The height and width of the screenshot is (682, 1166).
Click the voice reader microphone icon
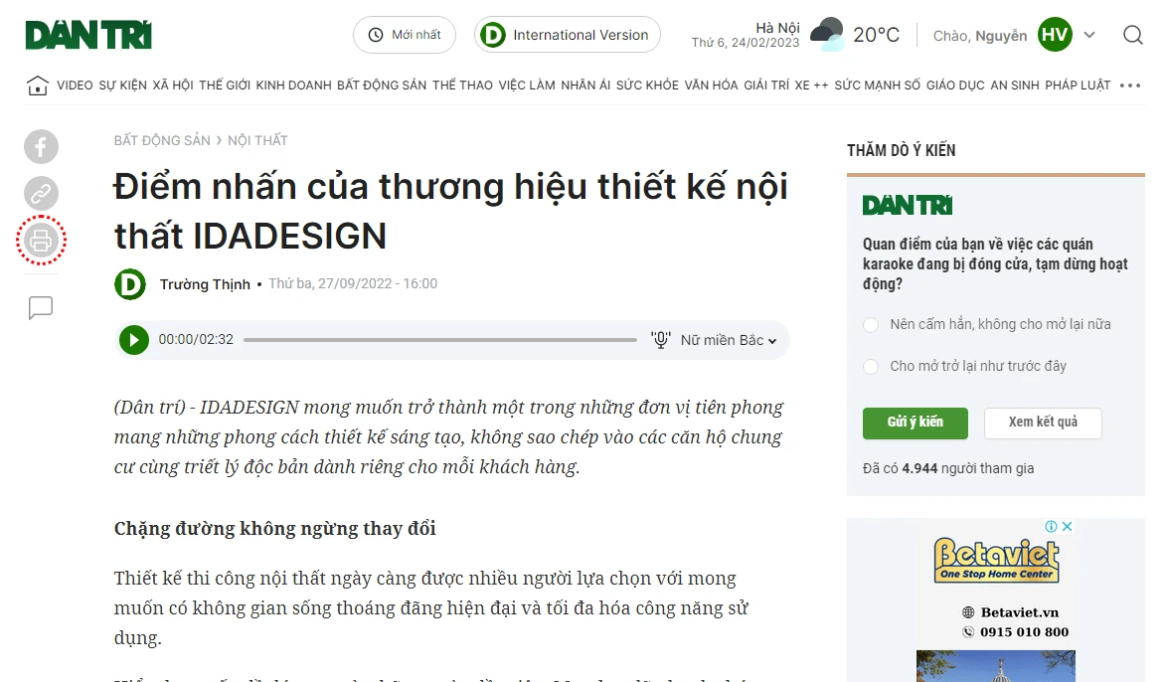coord(659,339)
